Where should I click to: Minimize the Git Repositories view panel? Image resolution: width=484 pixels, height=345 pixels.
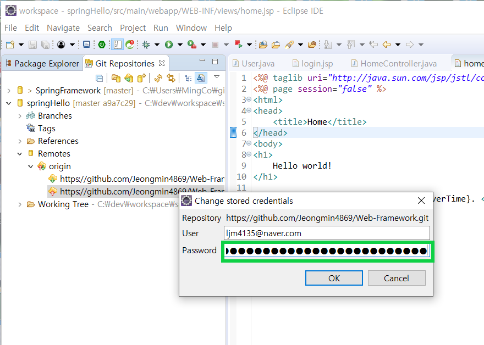202,60
